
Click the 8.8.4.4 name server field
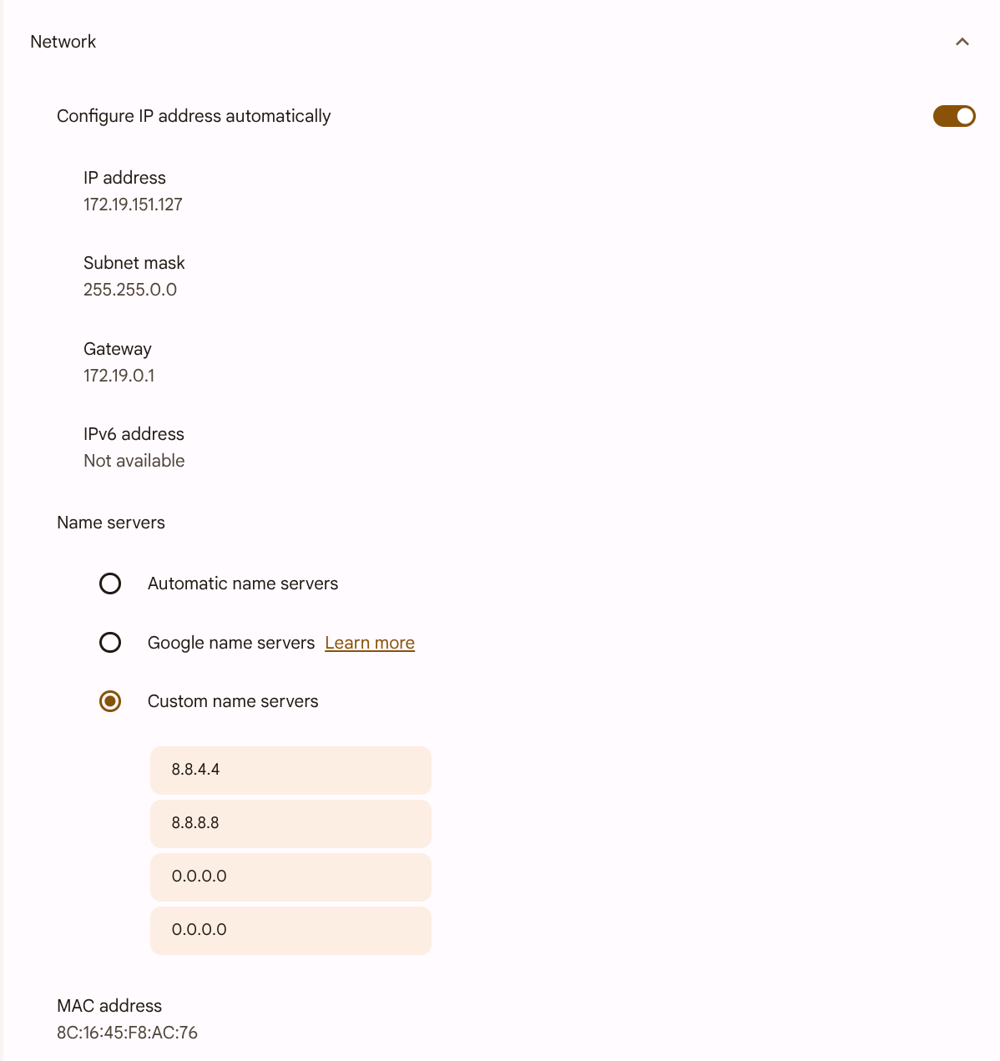[x=290, y=770]
